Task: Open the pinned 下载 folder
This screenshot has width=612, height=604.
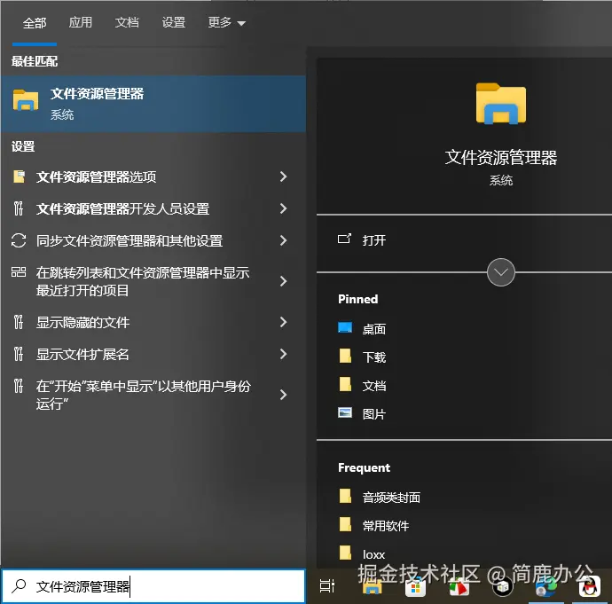Action: pos(373,357)
